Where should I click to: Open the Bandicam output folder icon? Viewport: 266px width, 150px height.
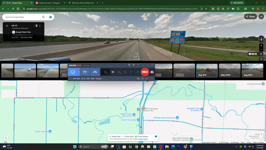pyautogui.click(x=129, y=65)
